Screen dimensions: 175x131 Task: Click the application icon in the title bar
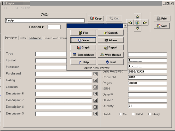click(x=4, y=4)
